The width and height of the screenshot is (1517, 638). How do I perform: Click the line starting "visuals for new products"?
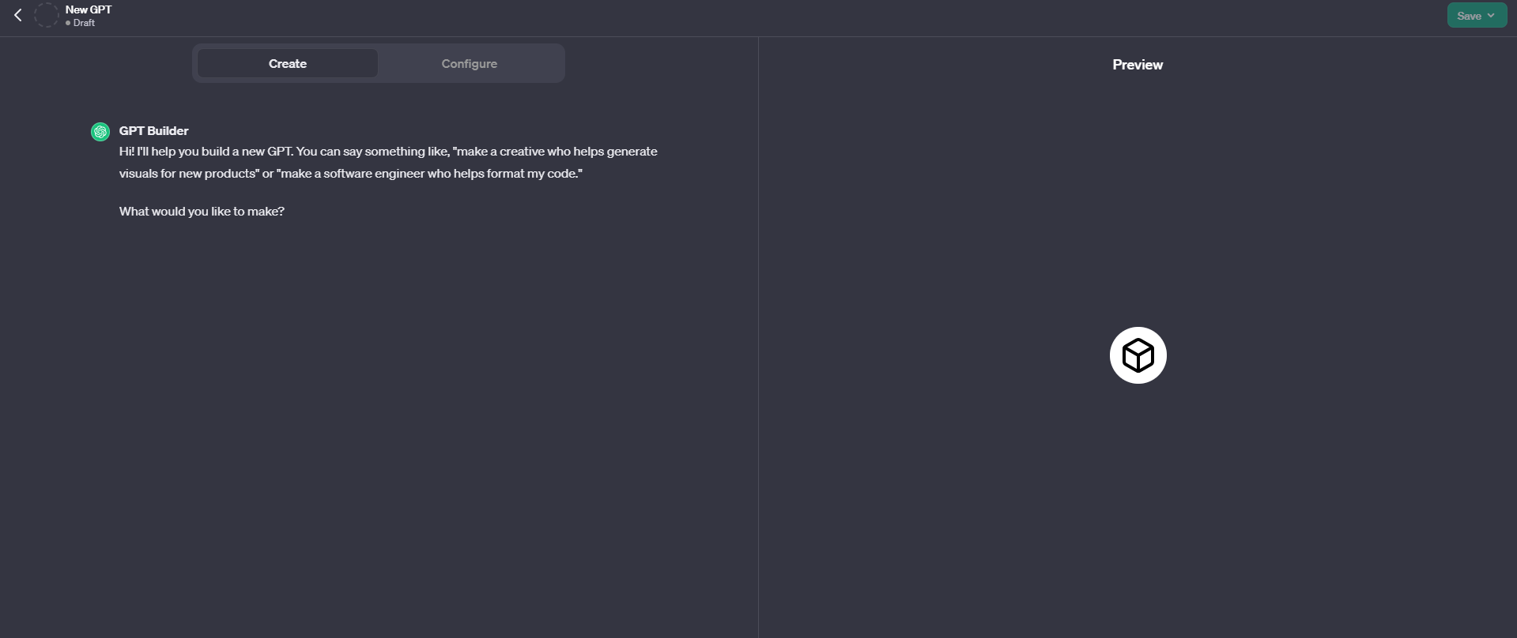(x=351, y=174)
